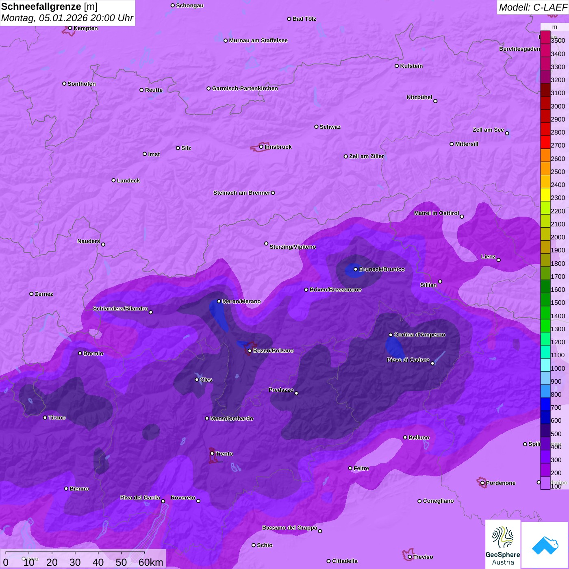Click the 'Schlanders/Silandro' label
The height and width of the screenshot is (569, 569).
pos(120,308)
